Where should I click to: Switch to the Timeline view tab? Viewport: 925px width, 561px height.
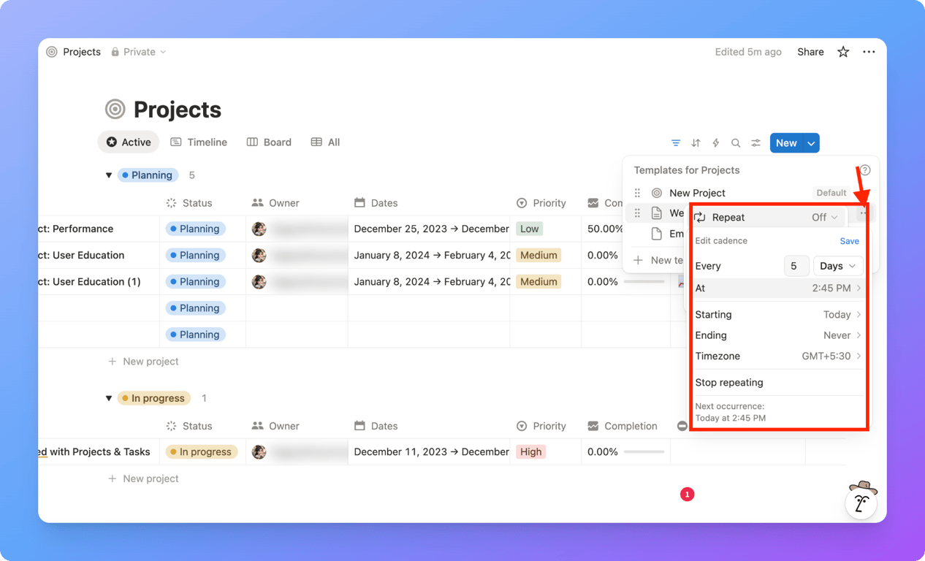click(199, 142)
